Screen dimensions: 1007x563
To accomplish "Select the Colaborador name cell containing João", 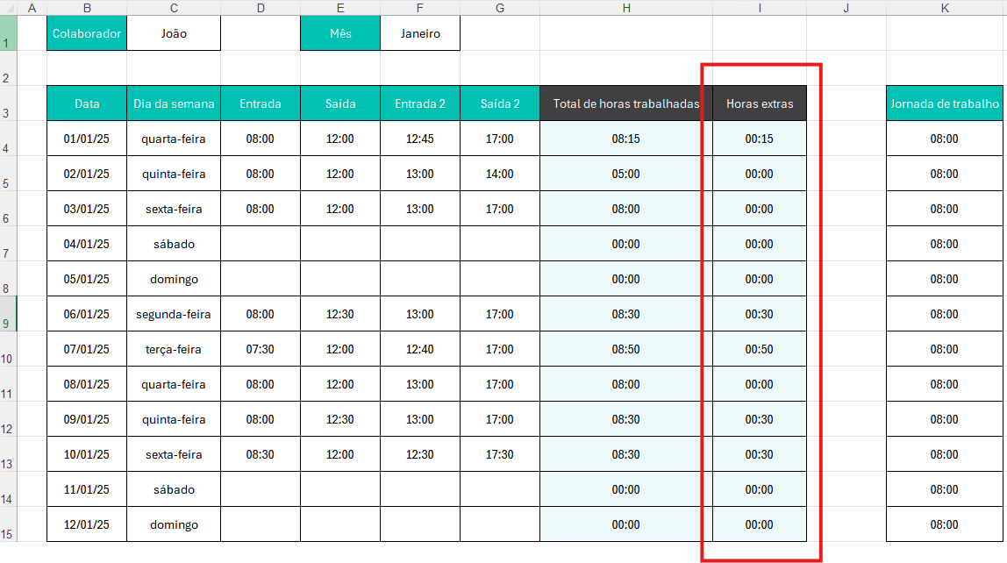I will (x=174, y=34).
